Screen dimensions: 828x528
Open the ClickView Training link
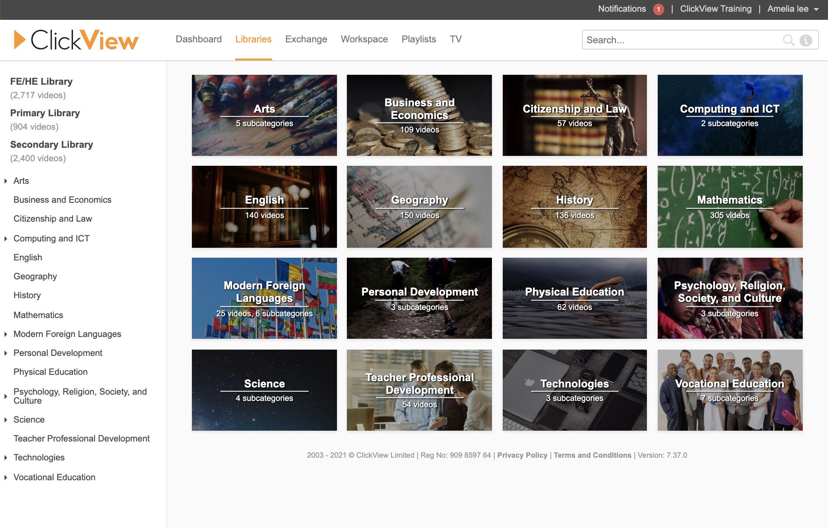(715, 9)
